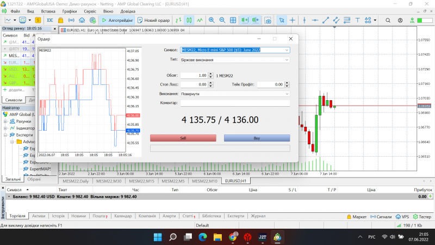
Task: Take a chart screenshot with camera icon
Action: coord(268,20)
